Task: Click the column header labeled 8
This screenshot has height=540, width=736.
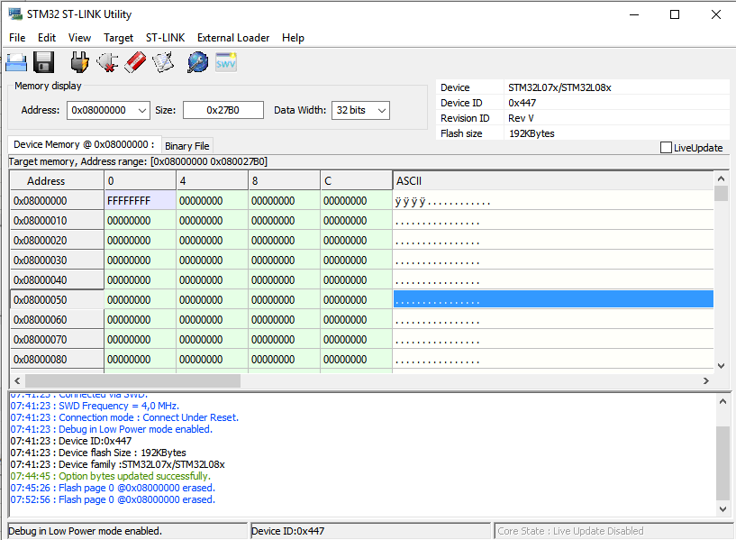Action: [x=284, y=181]
